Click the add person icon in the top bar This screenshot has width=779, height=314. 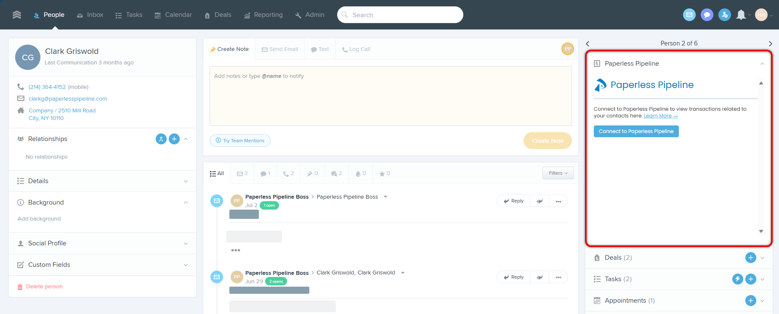pos(725,15)
